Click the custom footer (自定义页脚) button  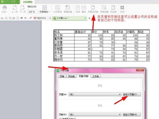pyautogui.click(x=132, y=115)
